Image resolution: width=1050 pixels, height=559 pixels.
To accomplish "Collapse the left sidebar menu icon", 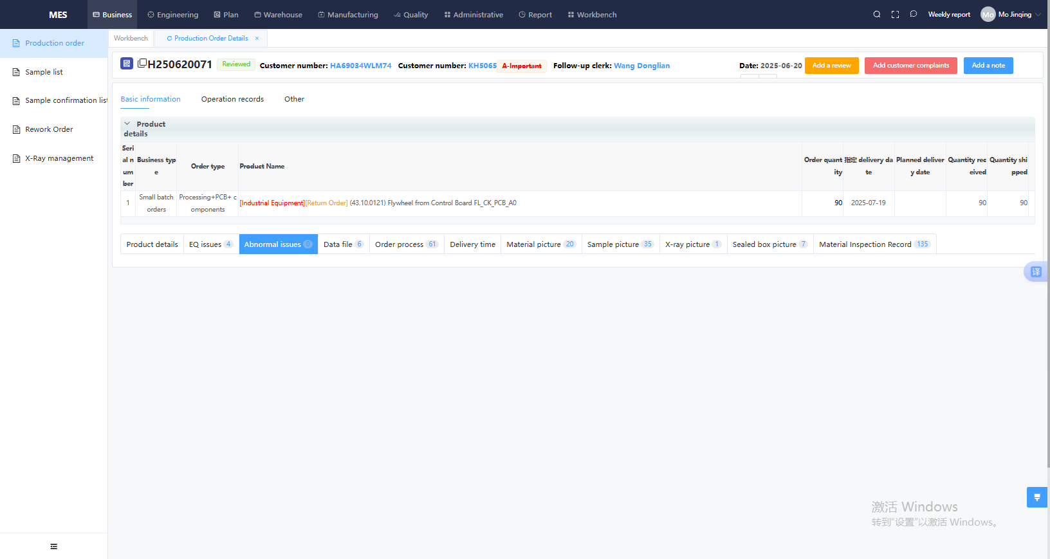I will (x=53, y=546).
